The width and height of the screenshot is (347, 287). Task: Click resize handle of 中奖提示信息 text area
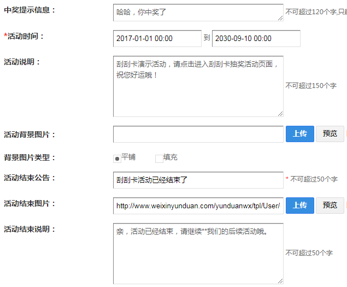(280, 18)
